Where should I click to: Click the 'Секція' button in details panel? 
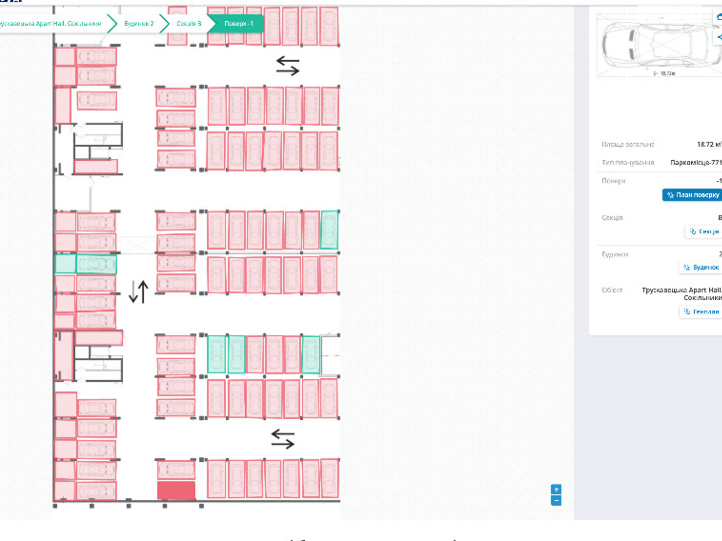(704, 231)
